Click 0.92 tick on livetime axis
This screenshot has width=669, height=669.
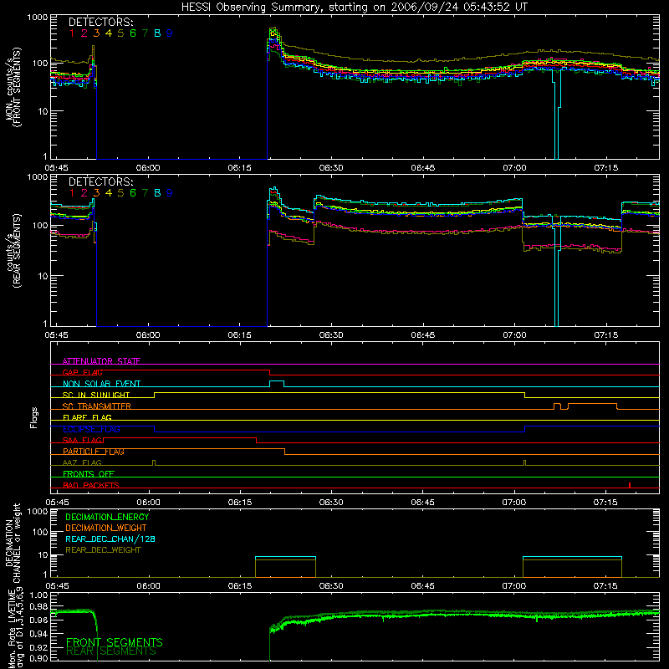(x=38, y=646)
